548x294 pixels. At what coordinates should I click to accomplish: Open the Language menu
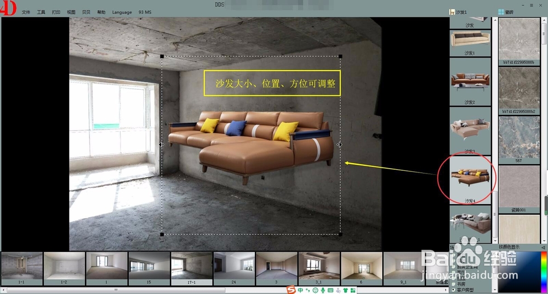coord(122,12)
